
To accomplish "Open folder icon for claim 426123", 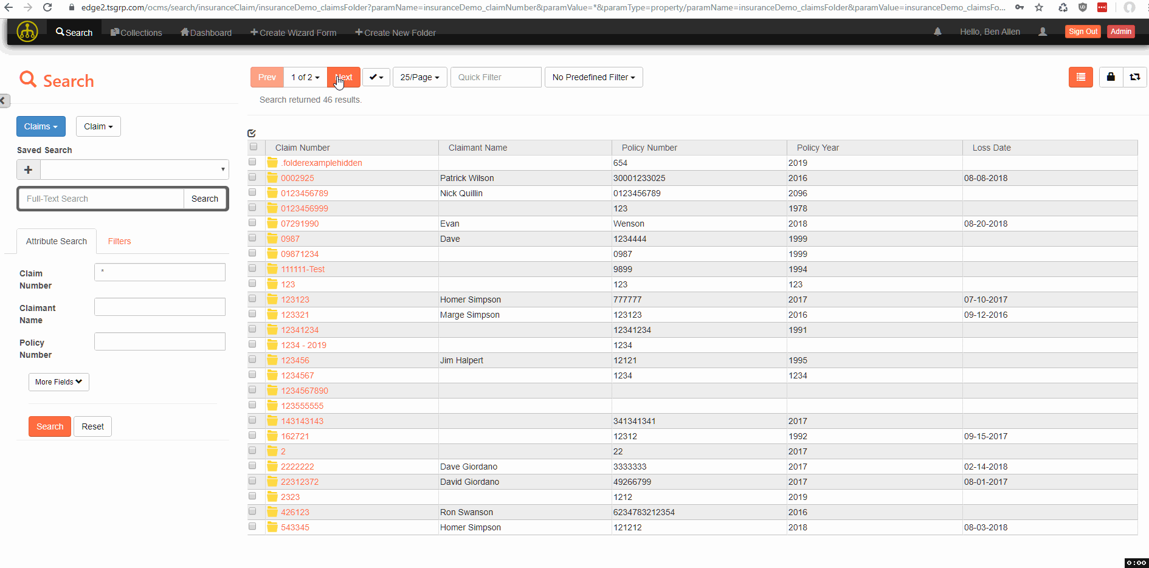I will [272, 512].
